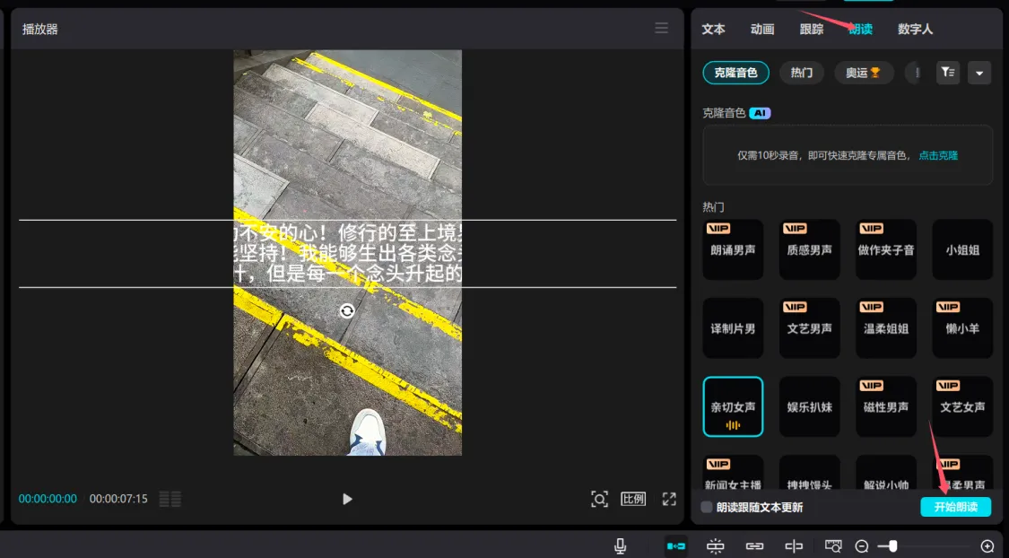Open the 播放器 panel hamburger menu
Image resolution: width=1009 pixels, height=558 pixels.
pos(662,29)
